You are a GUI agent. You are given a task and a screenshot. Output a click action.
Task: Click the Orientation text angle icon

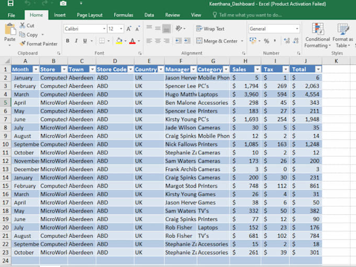(179, 28)
